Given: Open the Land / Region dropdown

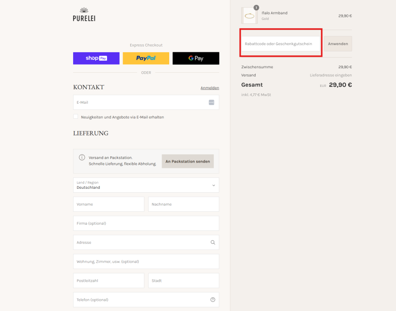Looking at the screenshot, I should (146, 185).
